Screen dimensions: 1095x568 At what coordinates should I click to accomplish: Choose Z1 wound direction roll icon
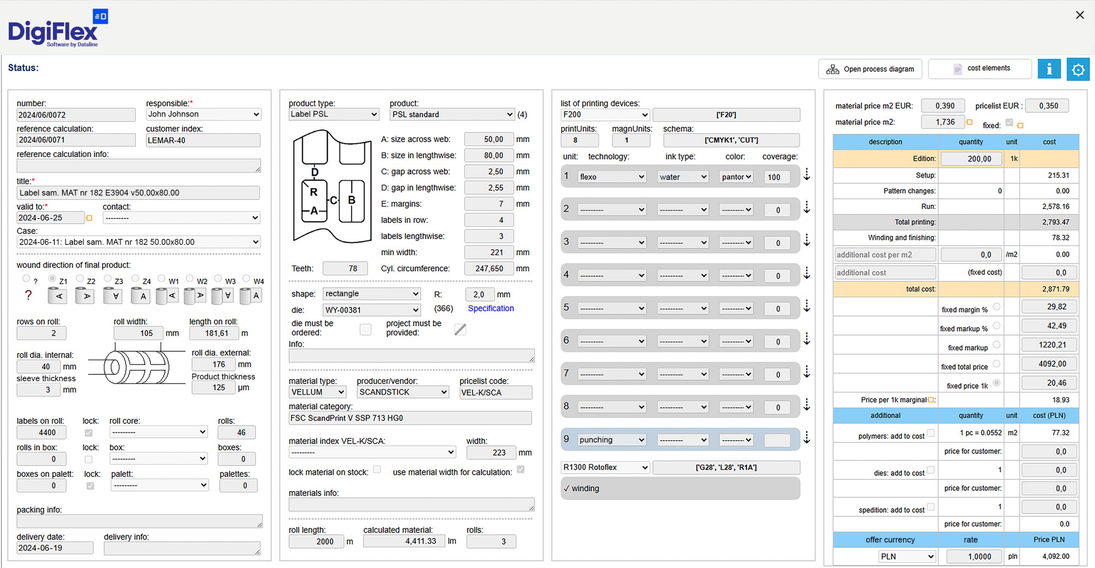[x=57, y=295]
